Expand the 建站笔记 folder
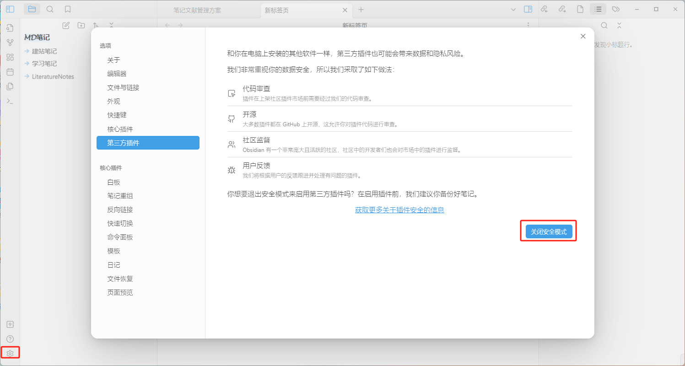 pyautogui.click(x=44, y=51)
